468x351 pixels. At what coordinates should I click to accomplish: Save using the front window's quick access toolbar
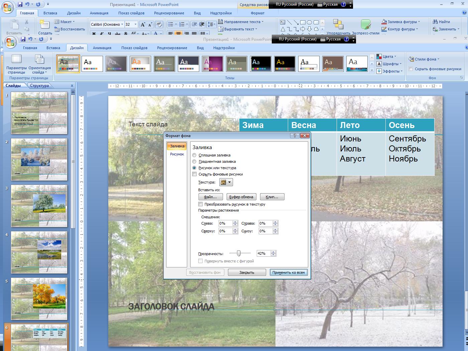pyautogui.click(x=23, y=39)
